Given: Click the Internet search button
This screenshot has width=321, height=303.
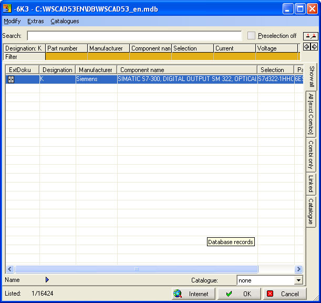Looking at the screenshot, I should (193, 294).
